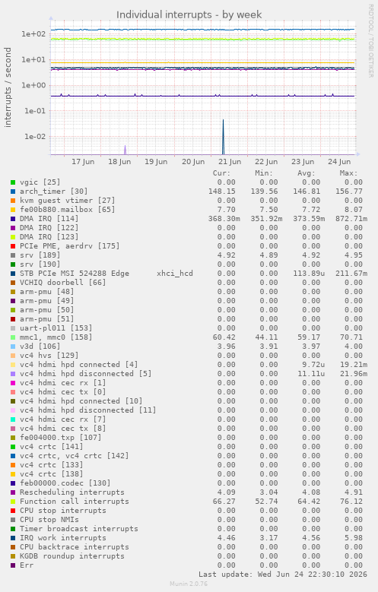
Task: Click the arch_timer [30] blue color swatch
Action: click(13, 192)
